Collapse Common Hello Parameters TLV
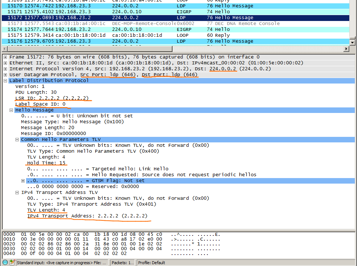 pyautogui.click(x=17, y=139)
